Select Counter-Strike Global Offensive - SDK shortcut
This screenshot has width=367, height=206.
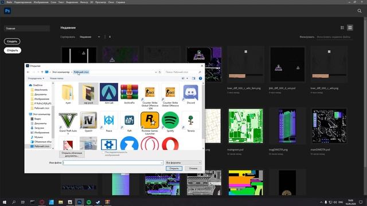[x=150, y=96]
